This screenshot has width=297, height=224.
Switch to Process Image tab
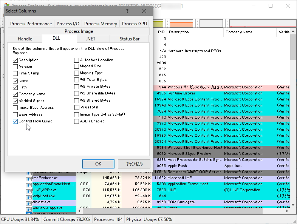click(x=79, y=31)
